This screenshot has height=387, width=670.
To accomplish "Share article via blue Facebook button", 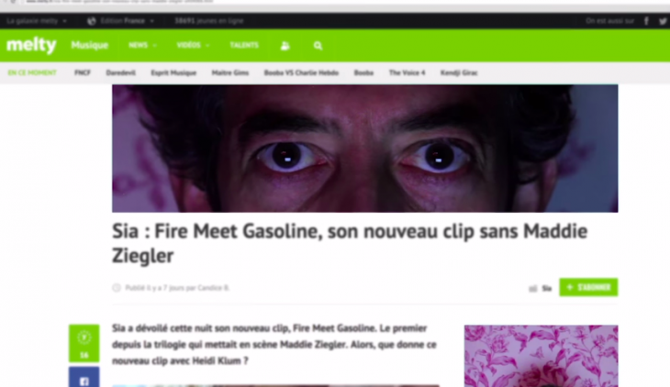I will [x=84, y=378].
